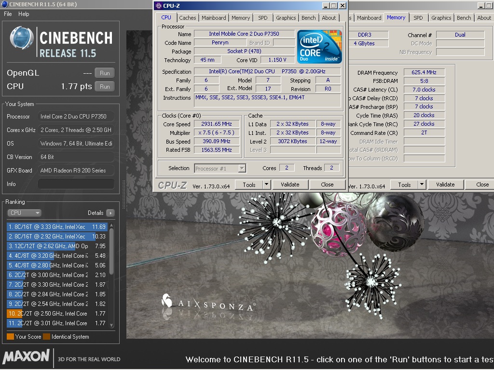The image size is (494, 370).
Task: Switch to the SPD tab in front CPU-Z
Action: coord(263,18)
